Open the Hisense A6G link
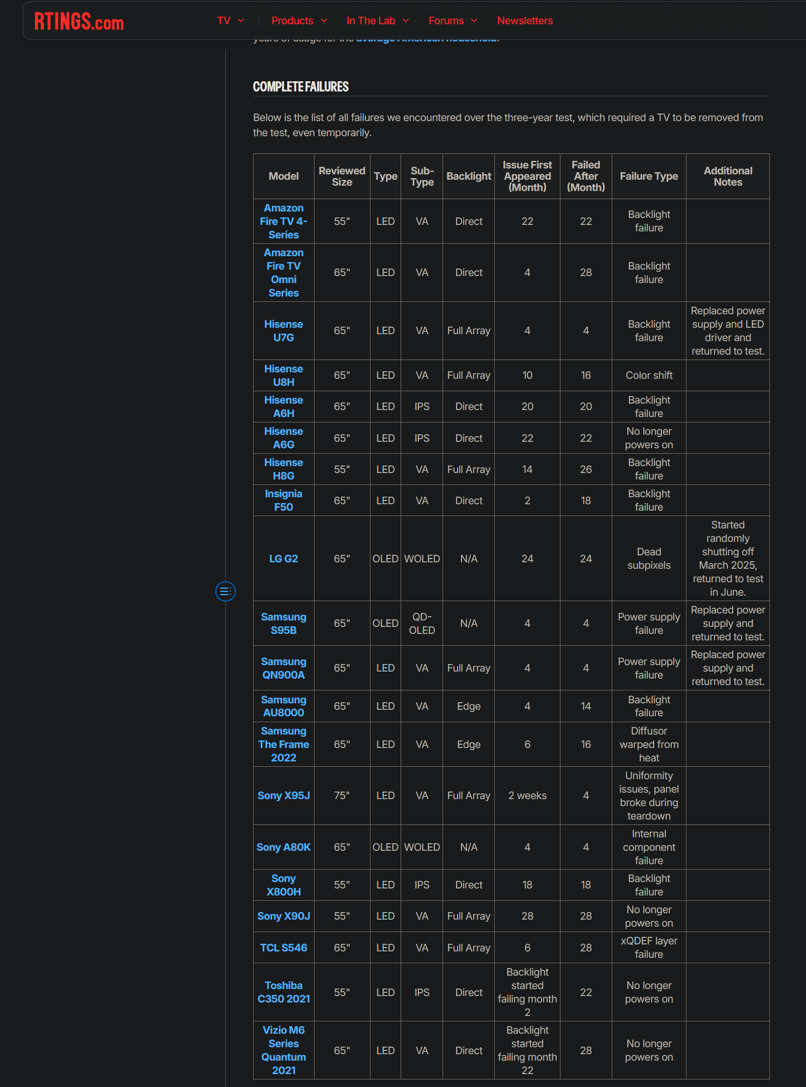The height and width of the screenshot is (1087, 806). 284,438
